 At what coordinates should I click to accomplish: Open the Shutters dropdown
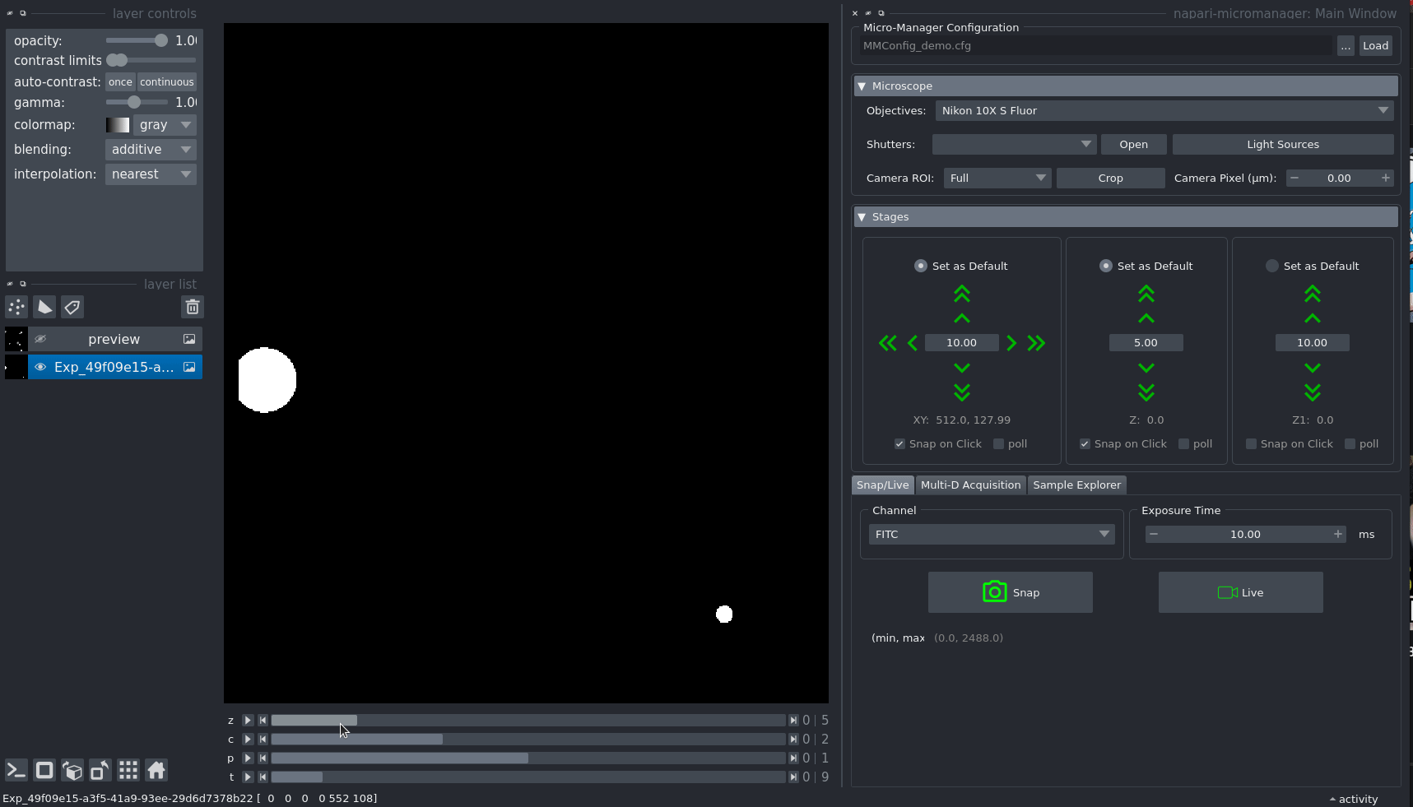coord(1014,144)
